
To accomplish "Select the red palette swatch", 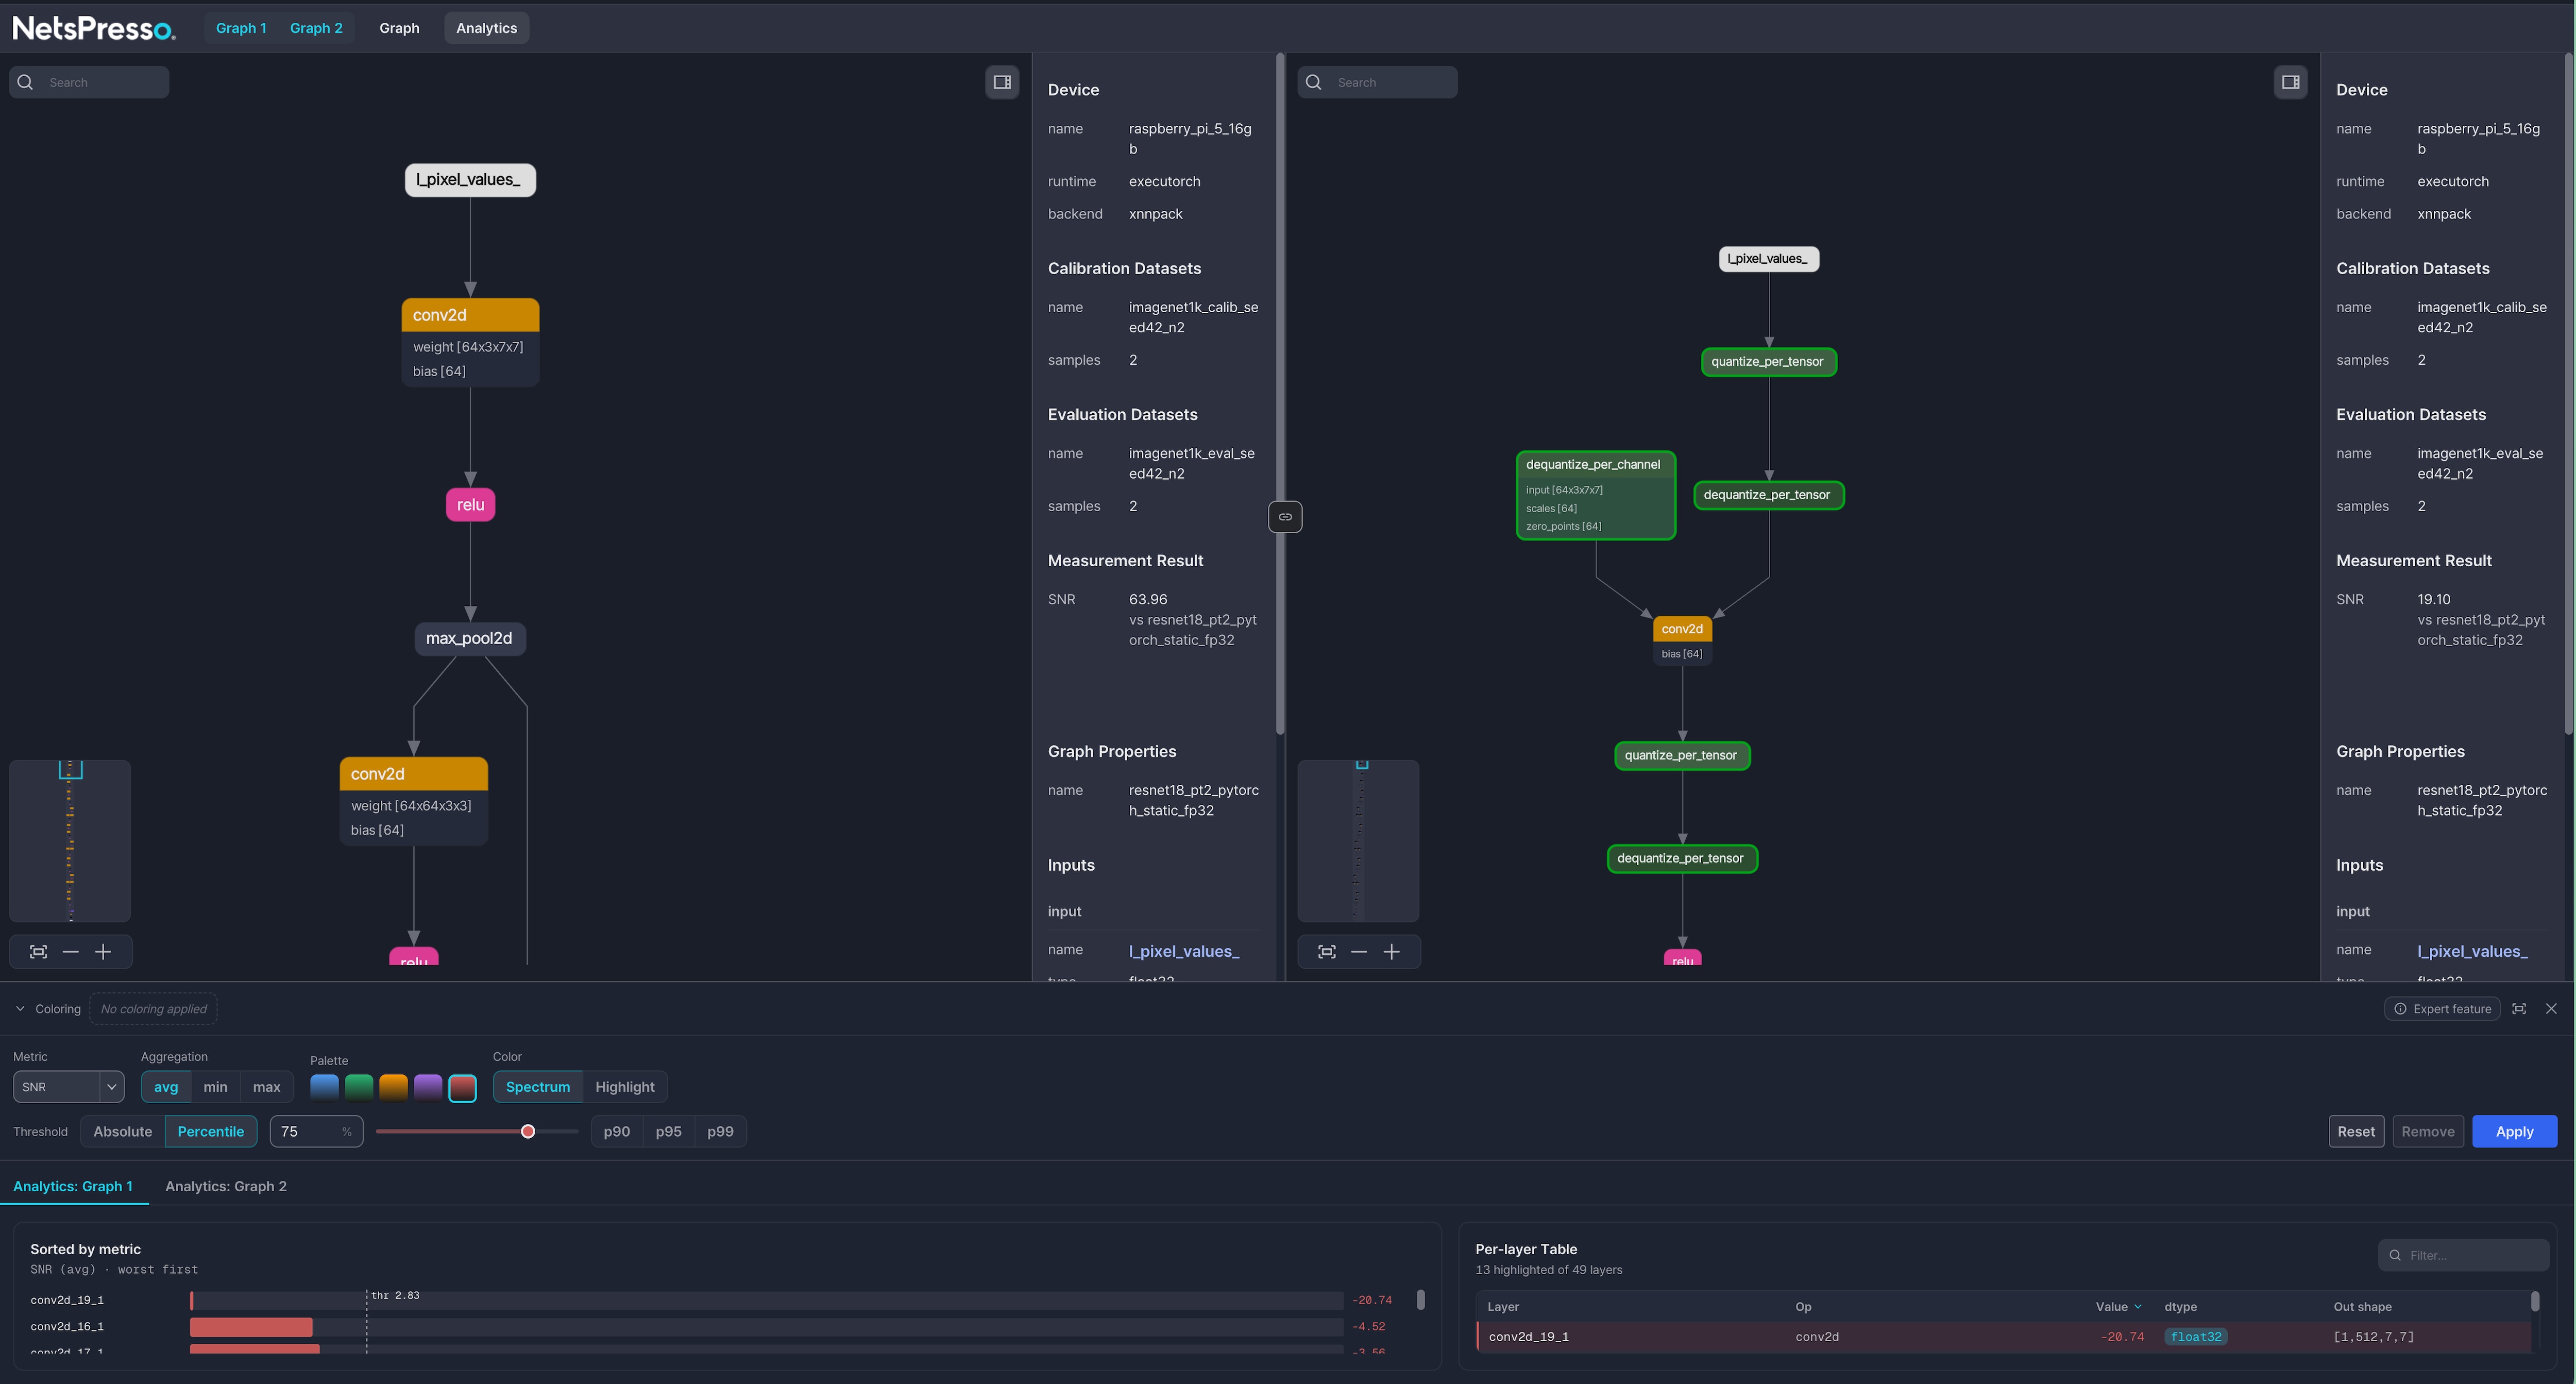I will click(x=462, y=1087).
